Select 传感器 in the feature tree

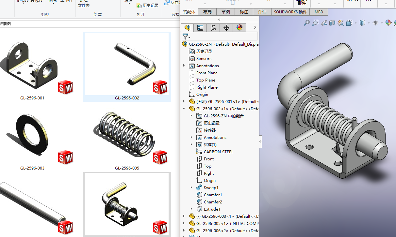coord(210,130)
